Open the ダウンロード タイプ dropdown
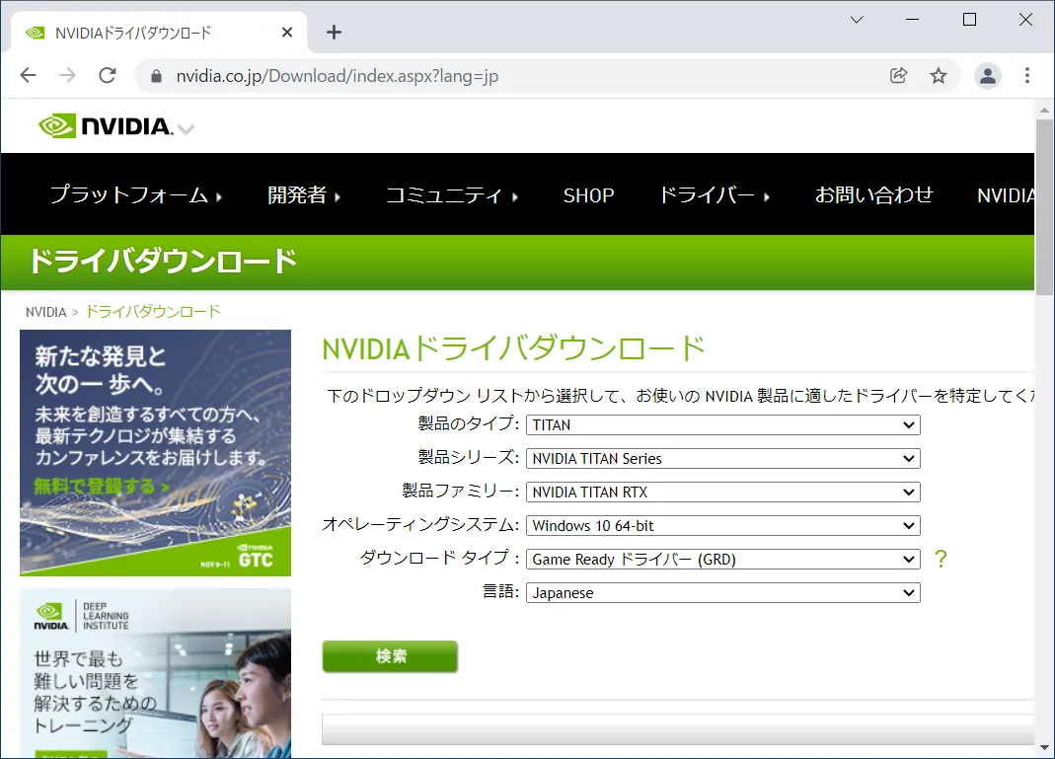This screenshot has width=1055, height=759. pos(722,560)
